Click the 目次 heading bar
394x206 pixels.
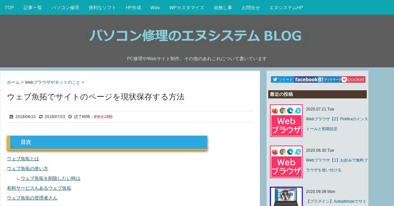click(107, 143)
